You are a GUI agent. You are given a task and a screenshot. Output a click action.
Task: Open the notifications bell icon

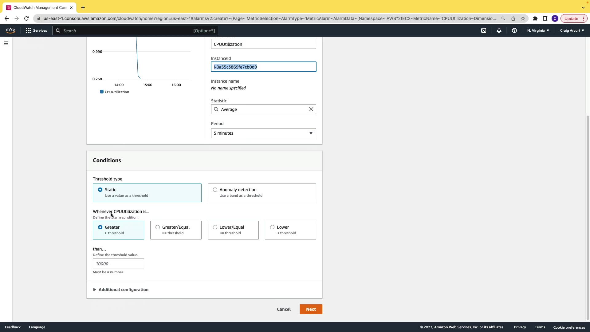point(499,30)
